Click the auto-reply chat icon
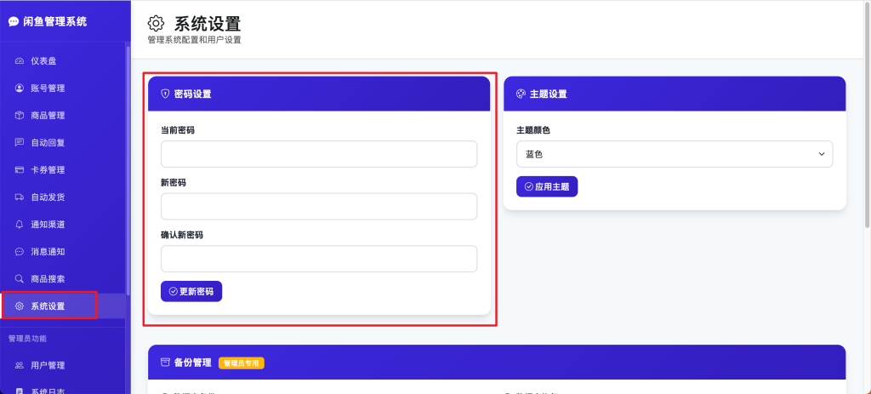 pyautogui.click(x=20, y=143)
